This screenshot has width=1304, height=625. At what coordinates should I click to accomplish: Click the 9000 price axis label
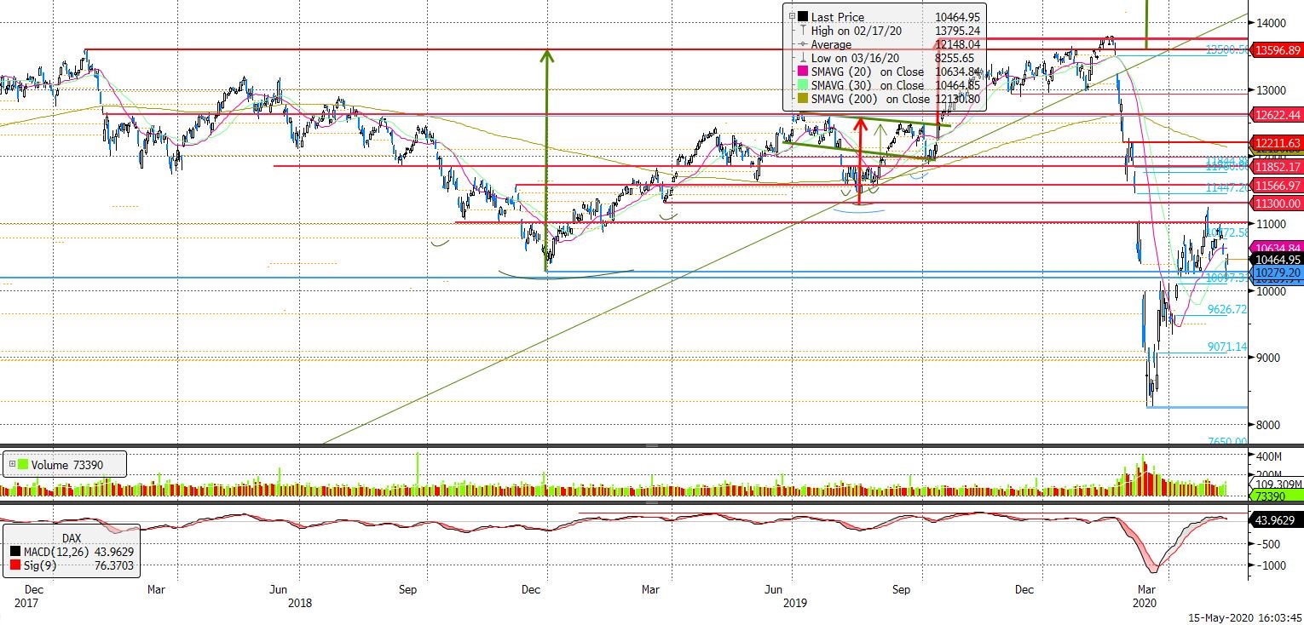[x=1266, y=358]
